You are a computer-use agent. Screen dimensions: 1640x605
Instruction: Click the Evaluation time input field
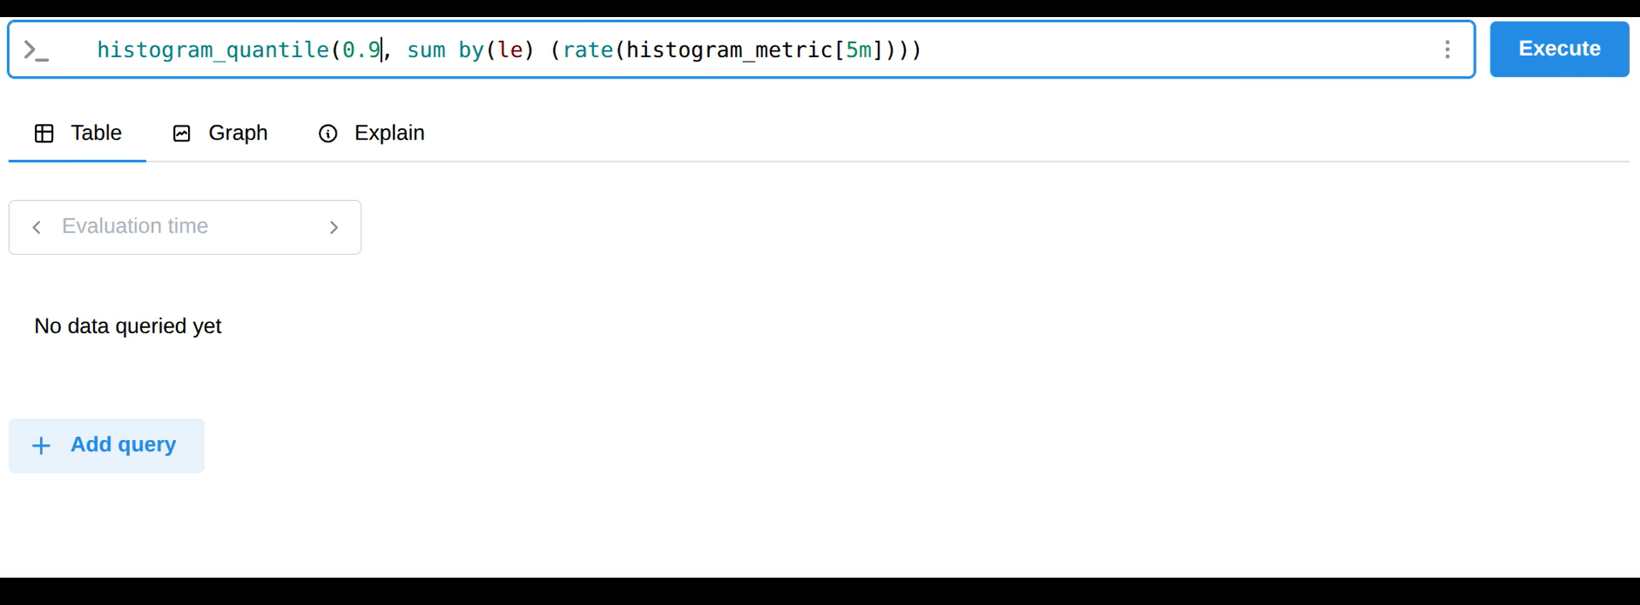171,227
